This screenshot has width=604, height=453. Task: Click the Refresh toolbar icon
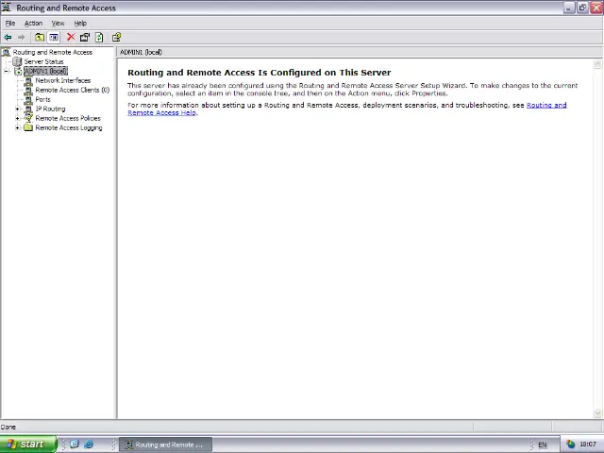(x=99, y=37)
